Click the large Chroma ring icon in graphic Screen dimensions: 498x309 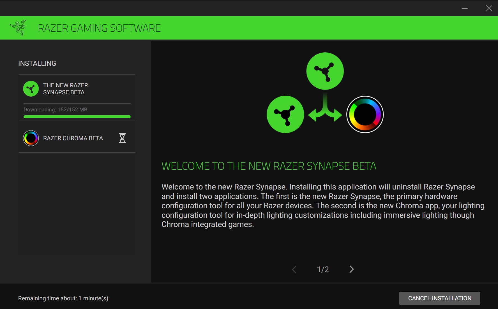coord(365,114)
